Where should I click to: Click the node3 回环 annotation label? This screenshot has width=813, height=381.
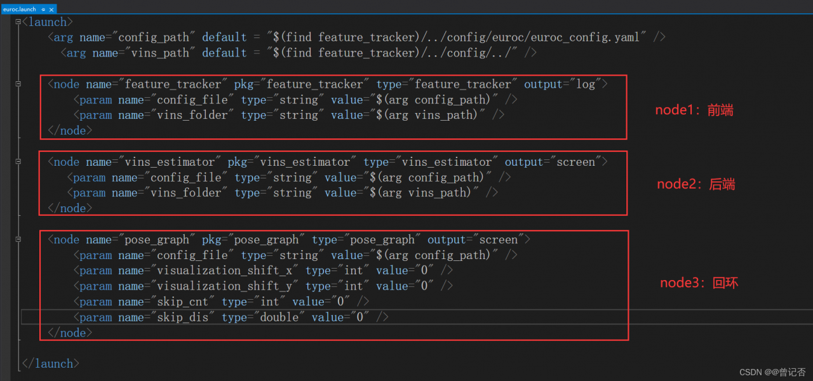click(x=699, y=283)
